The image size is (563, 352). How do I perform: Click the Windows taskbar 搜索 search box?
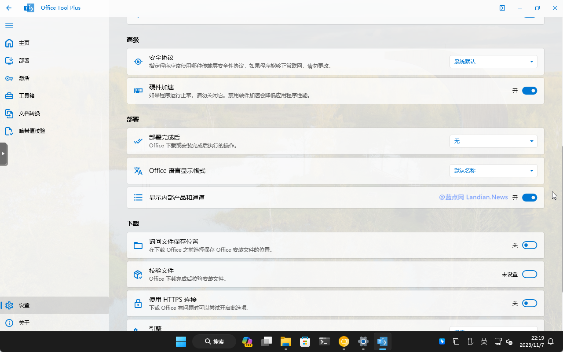click(215, 341)
